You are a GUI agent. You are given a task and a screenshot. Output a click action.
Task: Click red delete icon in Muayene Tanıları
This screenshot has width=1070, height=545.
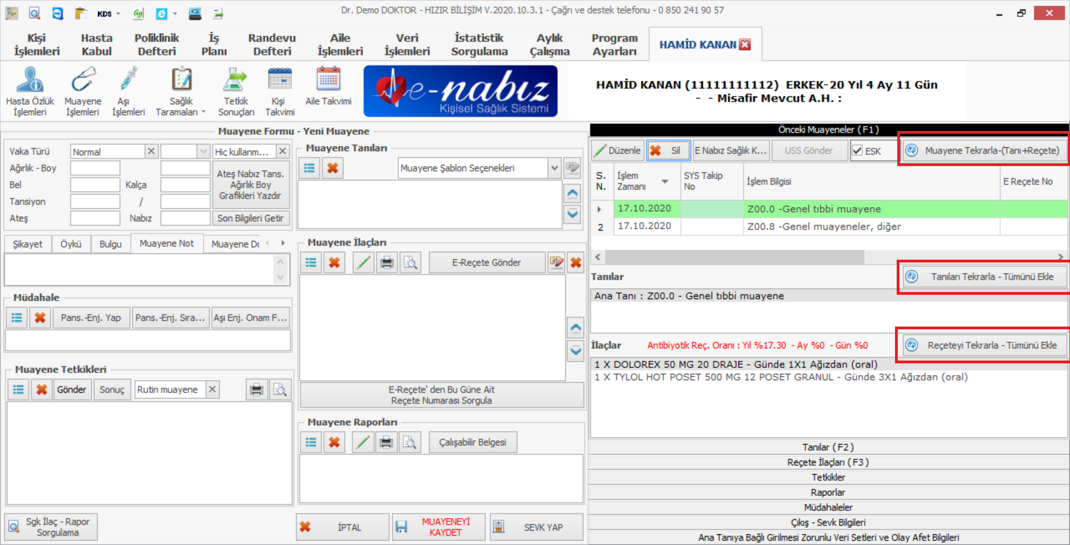click(x=333, y=168)
